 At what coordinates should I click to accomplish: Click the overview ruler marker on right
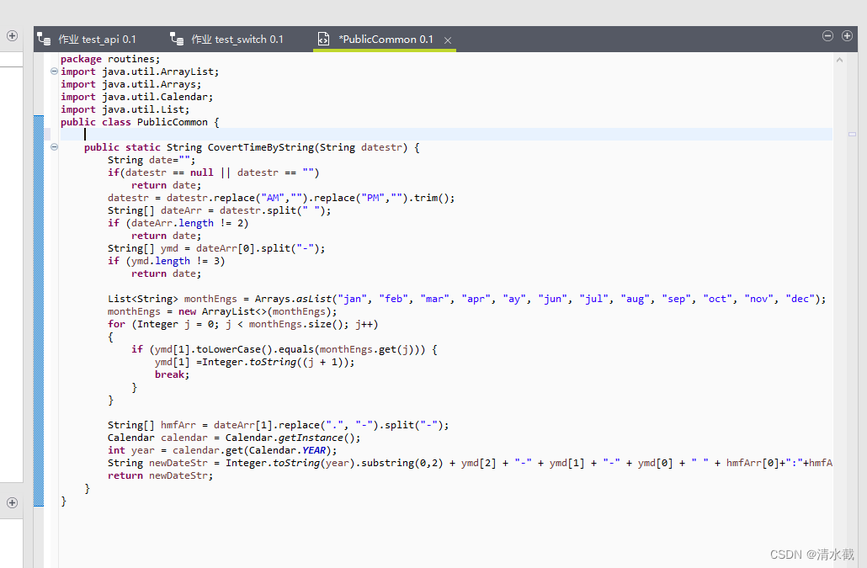pos(852,135)
